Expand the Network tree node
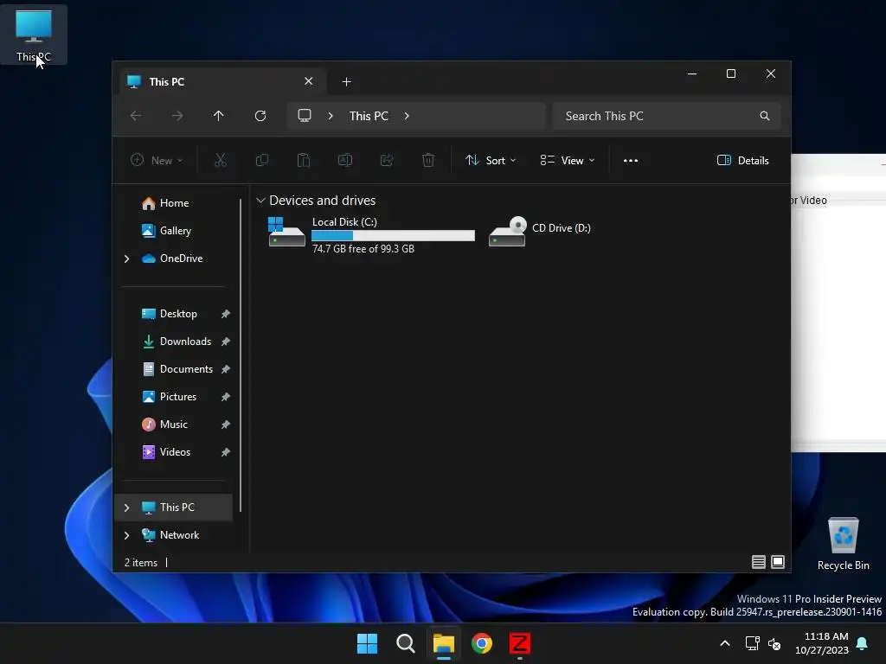Screen dimensions: 886x664 126,535
